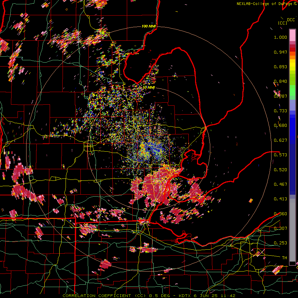The height and width of the screenshot is (298, 298).
Task: Pick the yellow band of the color bar
Action: [292, 65]
